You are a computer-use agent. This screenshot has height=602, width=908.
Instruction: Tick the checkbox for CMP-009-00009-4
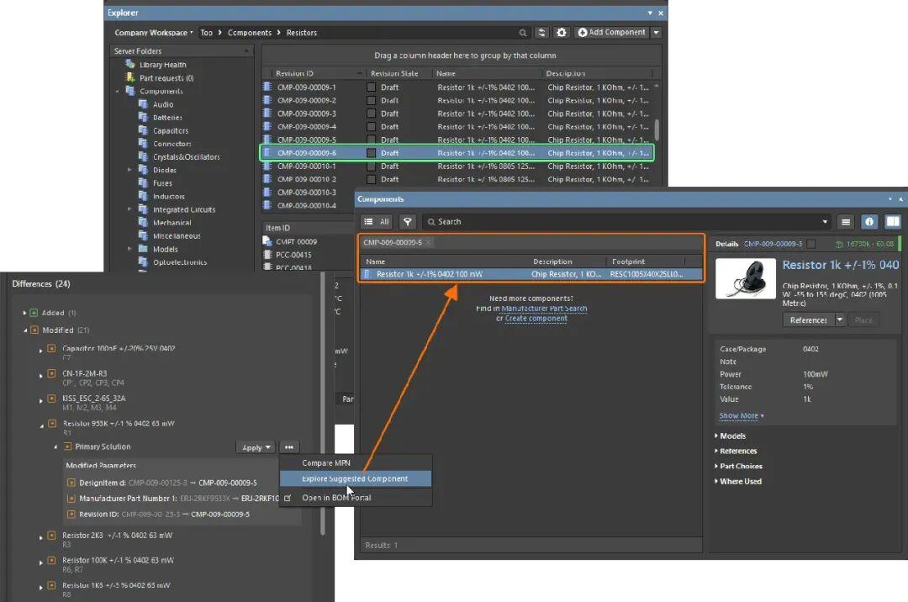(x=372, y=127)
